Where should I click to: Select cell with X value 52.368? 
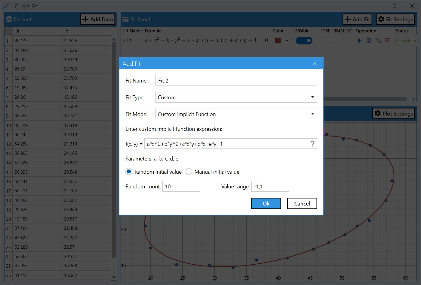37,256
